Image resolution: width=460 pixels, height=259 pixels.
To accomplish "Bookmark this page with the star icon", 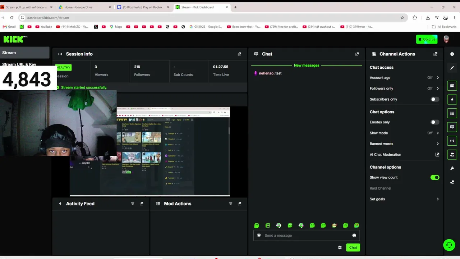I will tap(402, 18).
